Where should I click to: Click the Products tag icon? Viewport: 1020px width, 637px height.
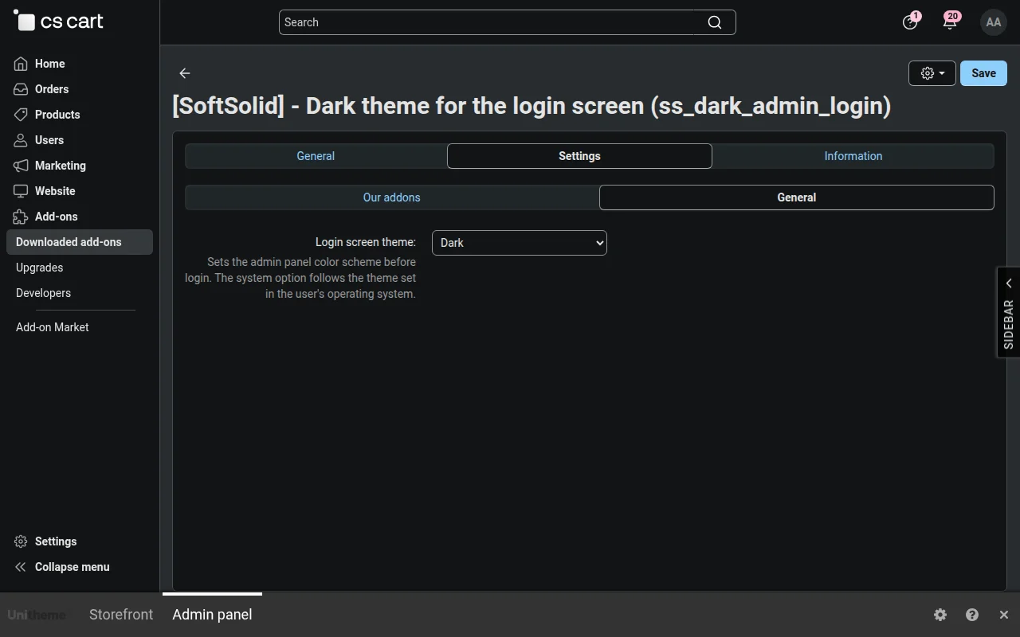(21, 115)
